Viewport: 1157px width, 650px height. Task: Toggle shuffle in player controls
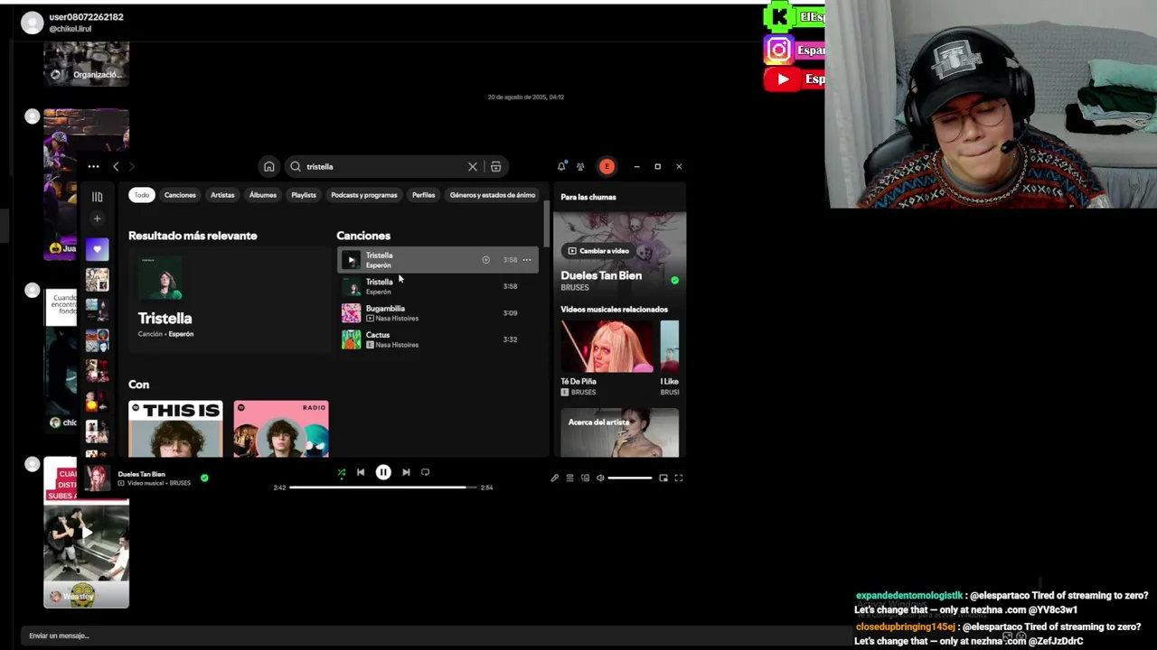341,472
